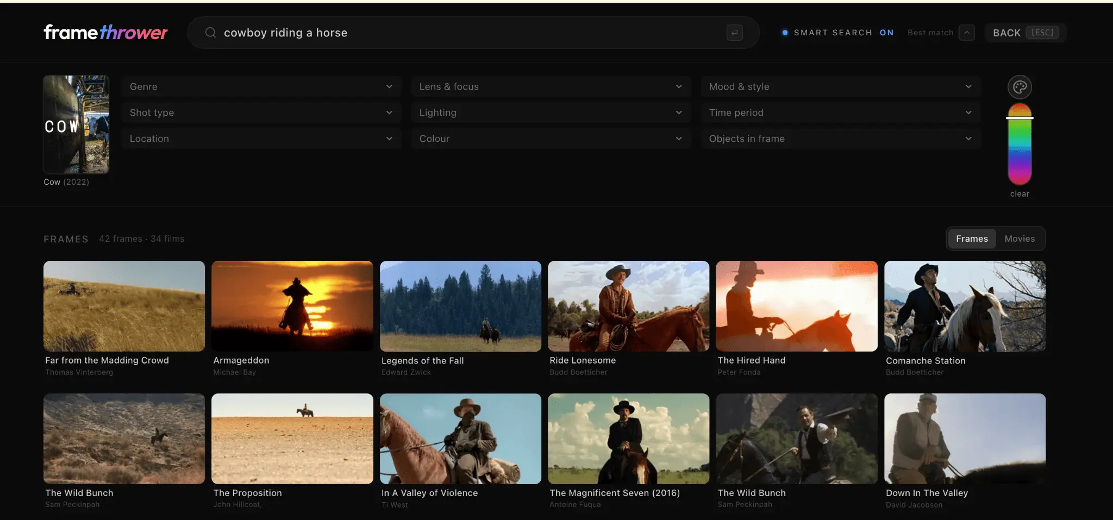Expand the Shot type filter
Viewport: 1113px width, 520px height.
261,113
